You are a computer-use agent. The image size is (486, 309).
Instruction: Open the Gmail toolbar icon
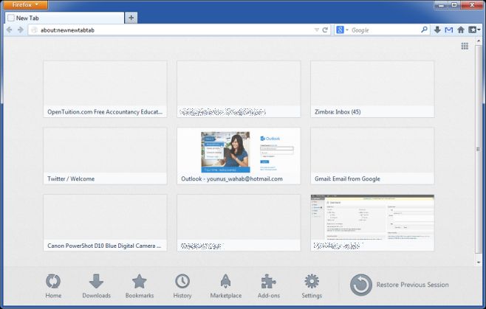449,30
